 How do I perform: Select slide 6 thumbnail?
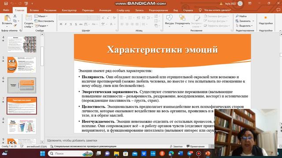pyautogui.click(x=22, y=85)
